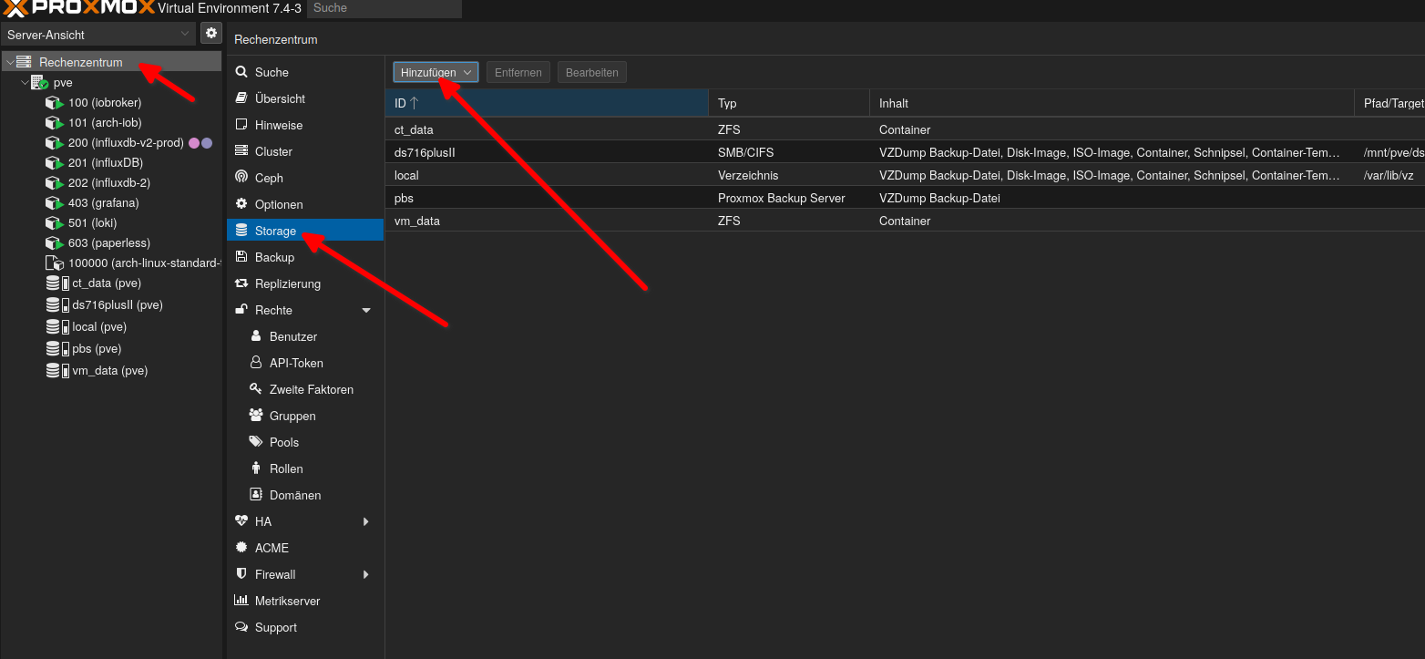Open Zweite Faktoren under Rechte

click(x=305, y=389)
